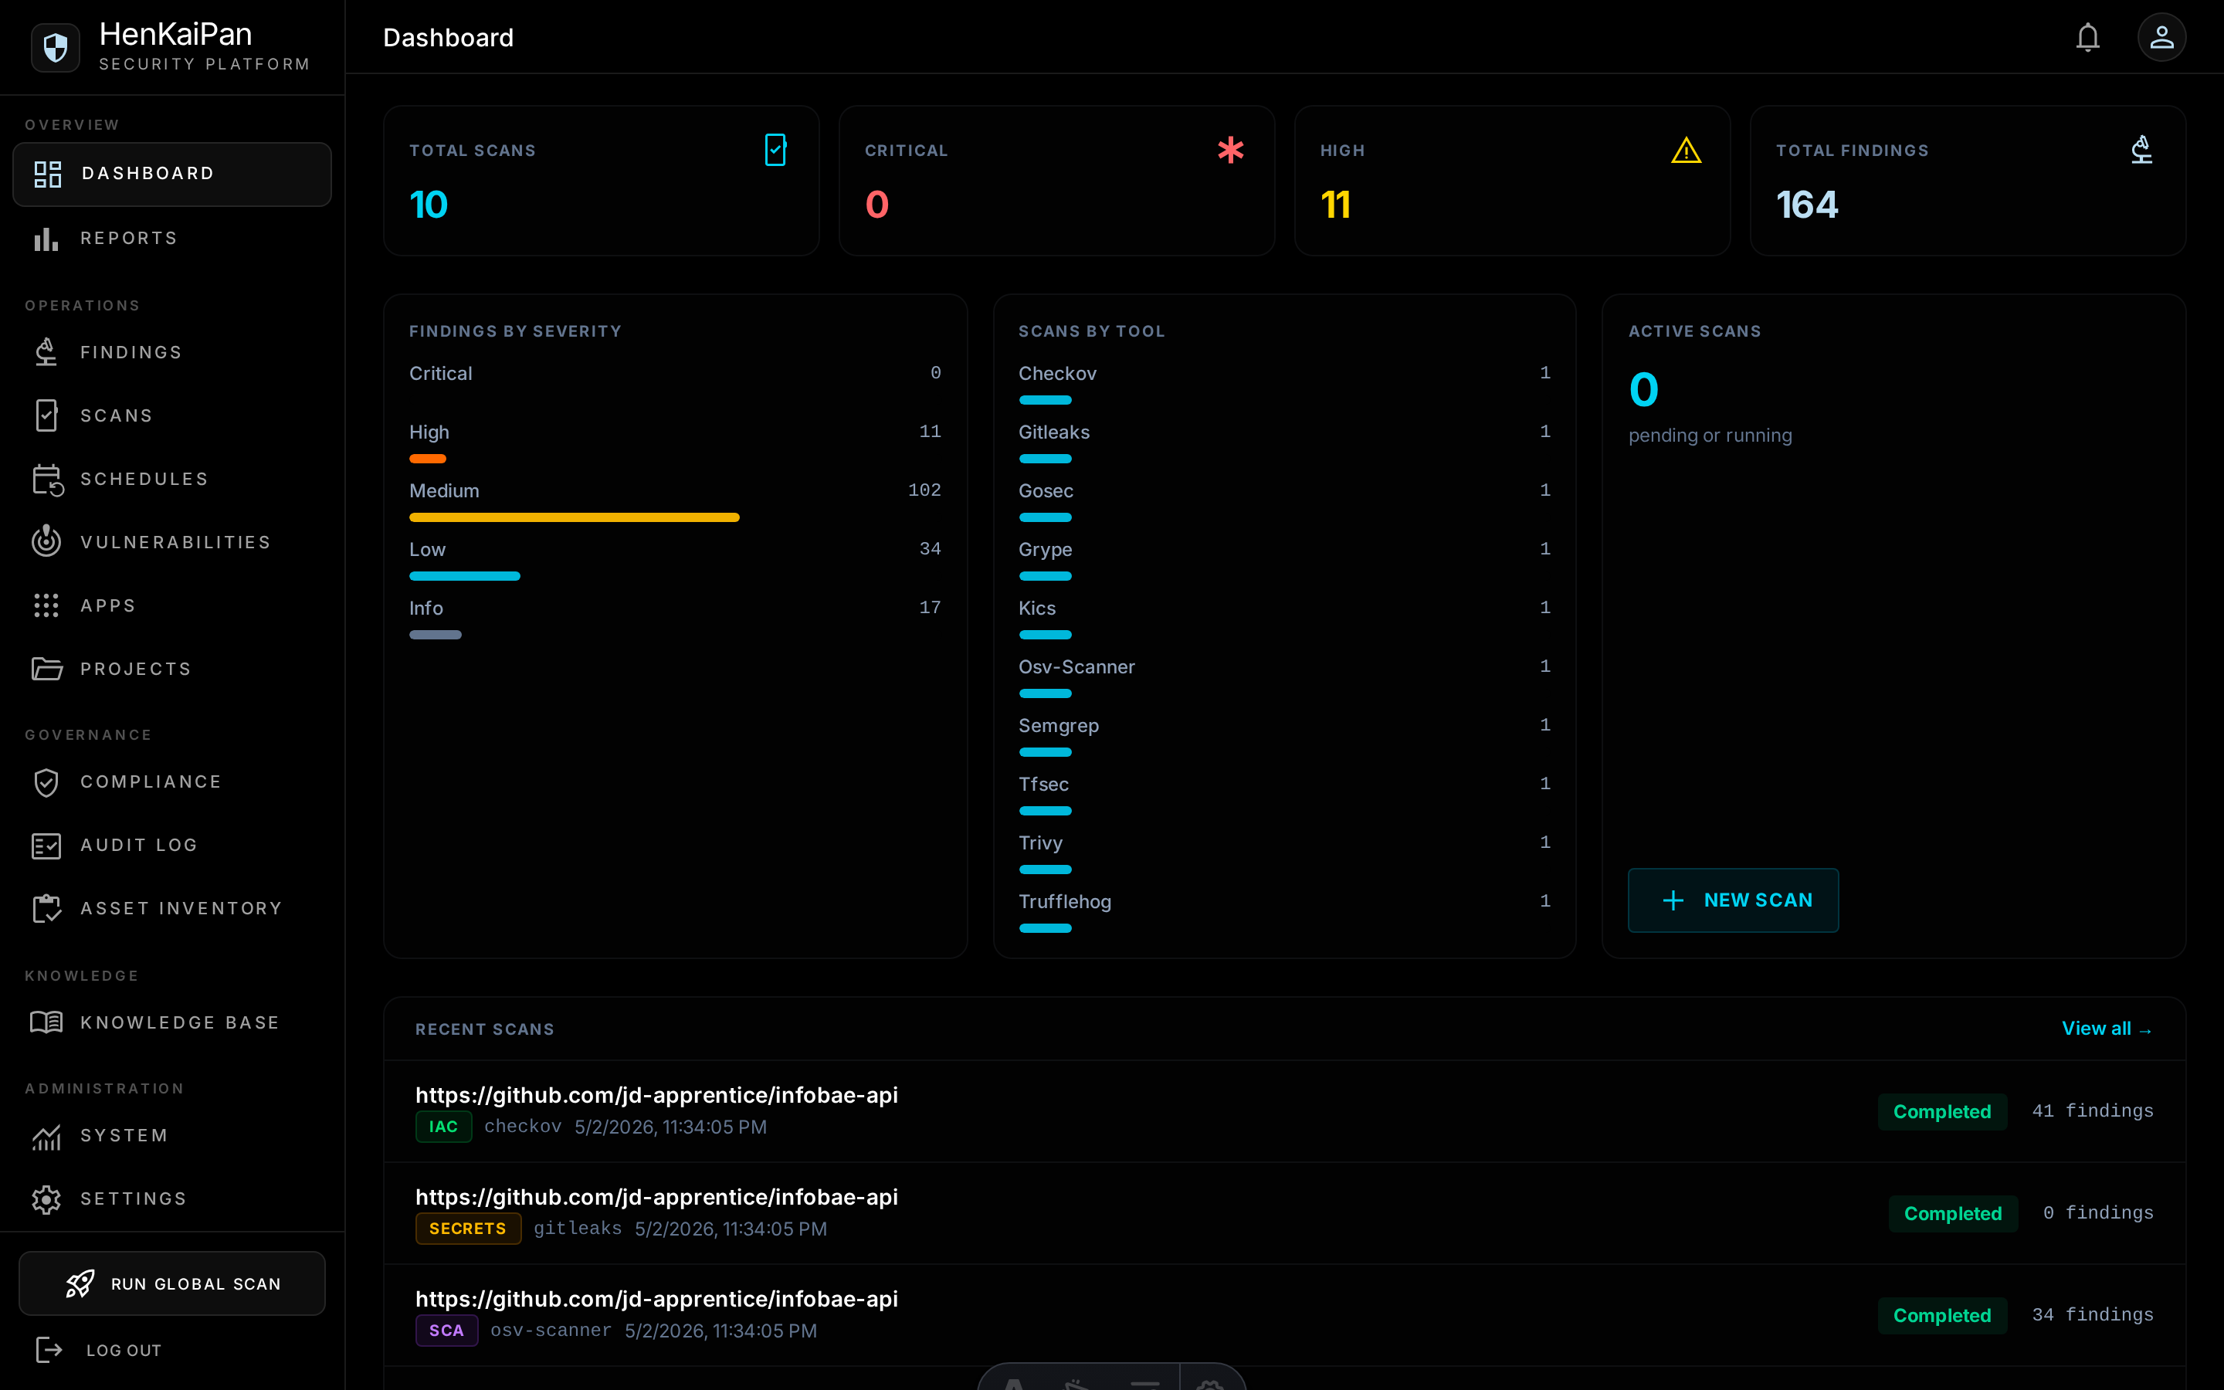Click the Total Scans card value 10

[429, 204]
